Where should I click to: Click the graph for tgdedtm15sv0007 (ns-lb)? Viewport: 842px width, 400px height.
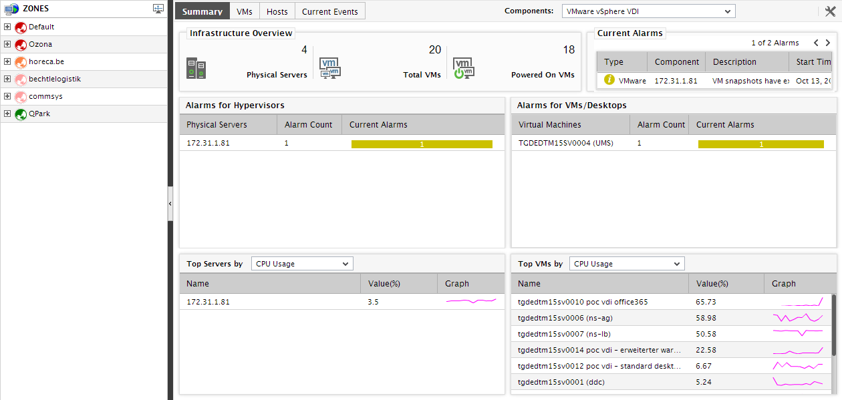(798, 334)
